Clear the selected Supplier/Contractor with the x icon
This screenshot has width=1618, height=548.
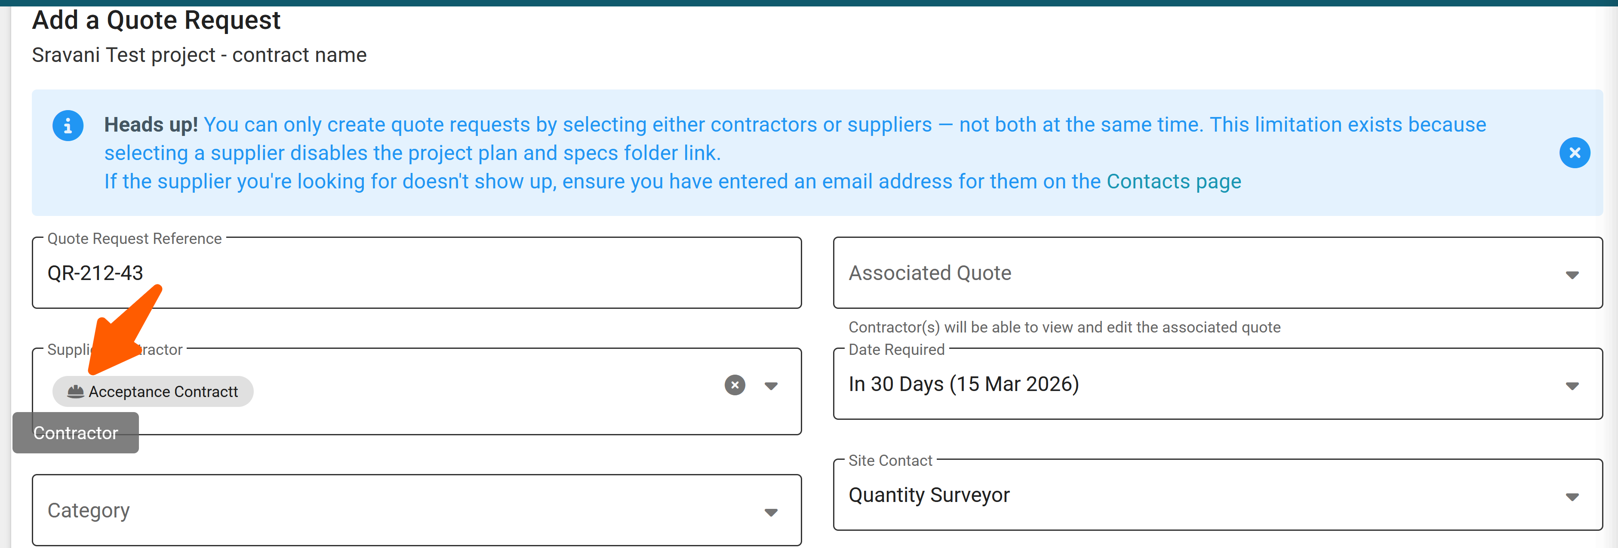click(x=734, y=385)
